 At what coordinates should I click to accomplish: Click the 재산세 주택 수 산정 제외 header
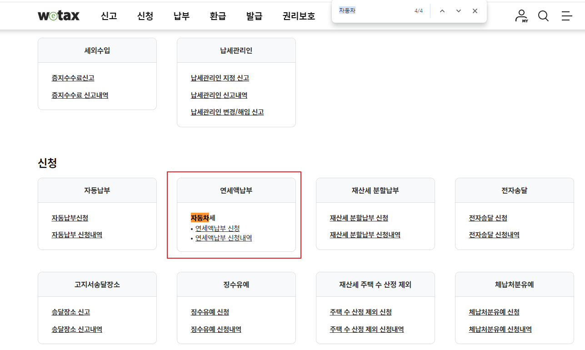pyautogui.click(x=375, y=285)
